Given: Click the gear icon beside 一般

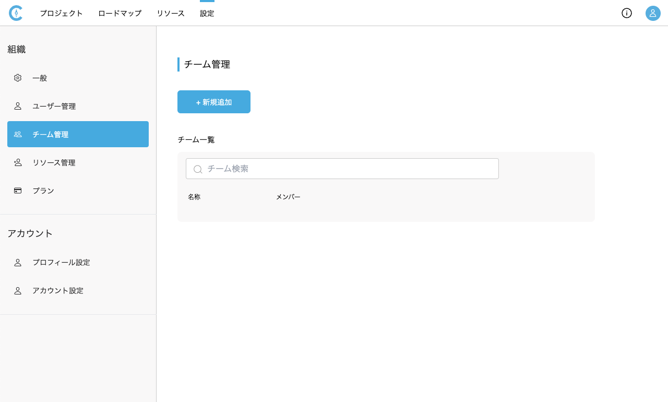Looking at the screenshot, I should (x=18, y=78).
